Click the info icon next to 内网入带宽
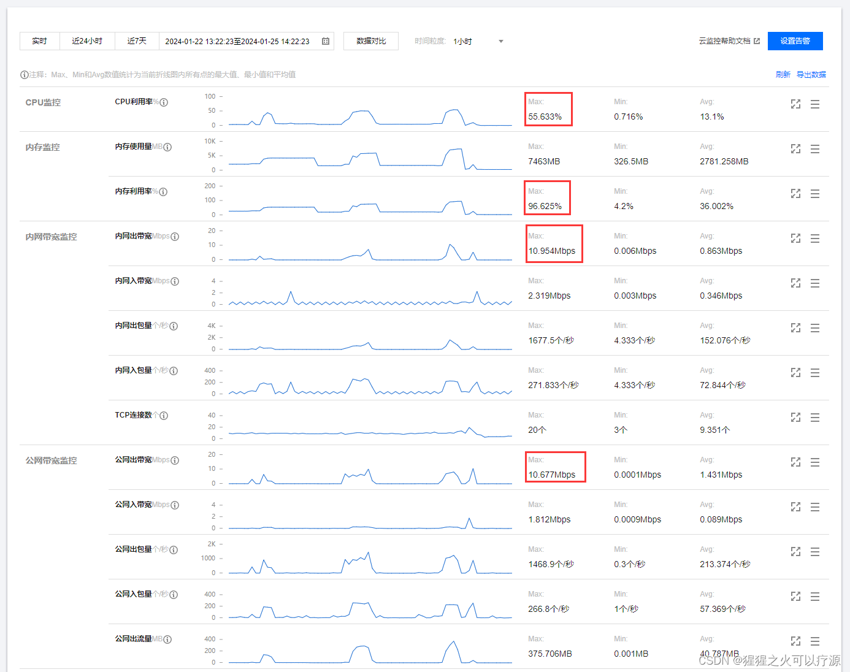 (175, 281)
